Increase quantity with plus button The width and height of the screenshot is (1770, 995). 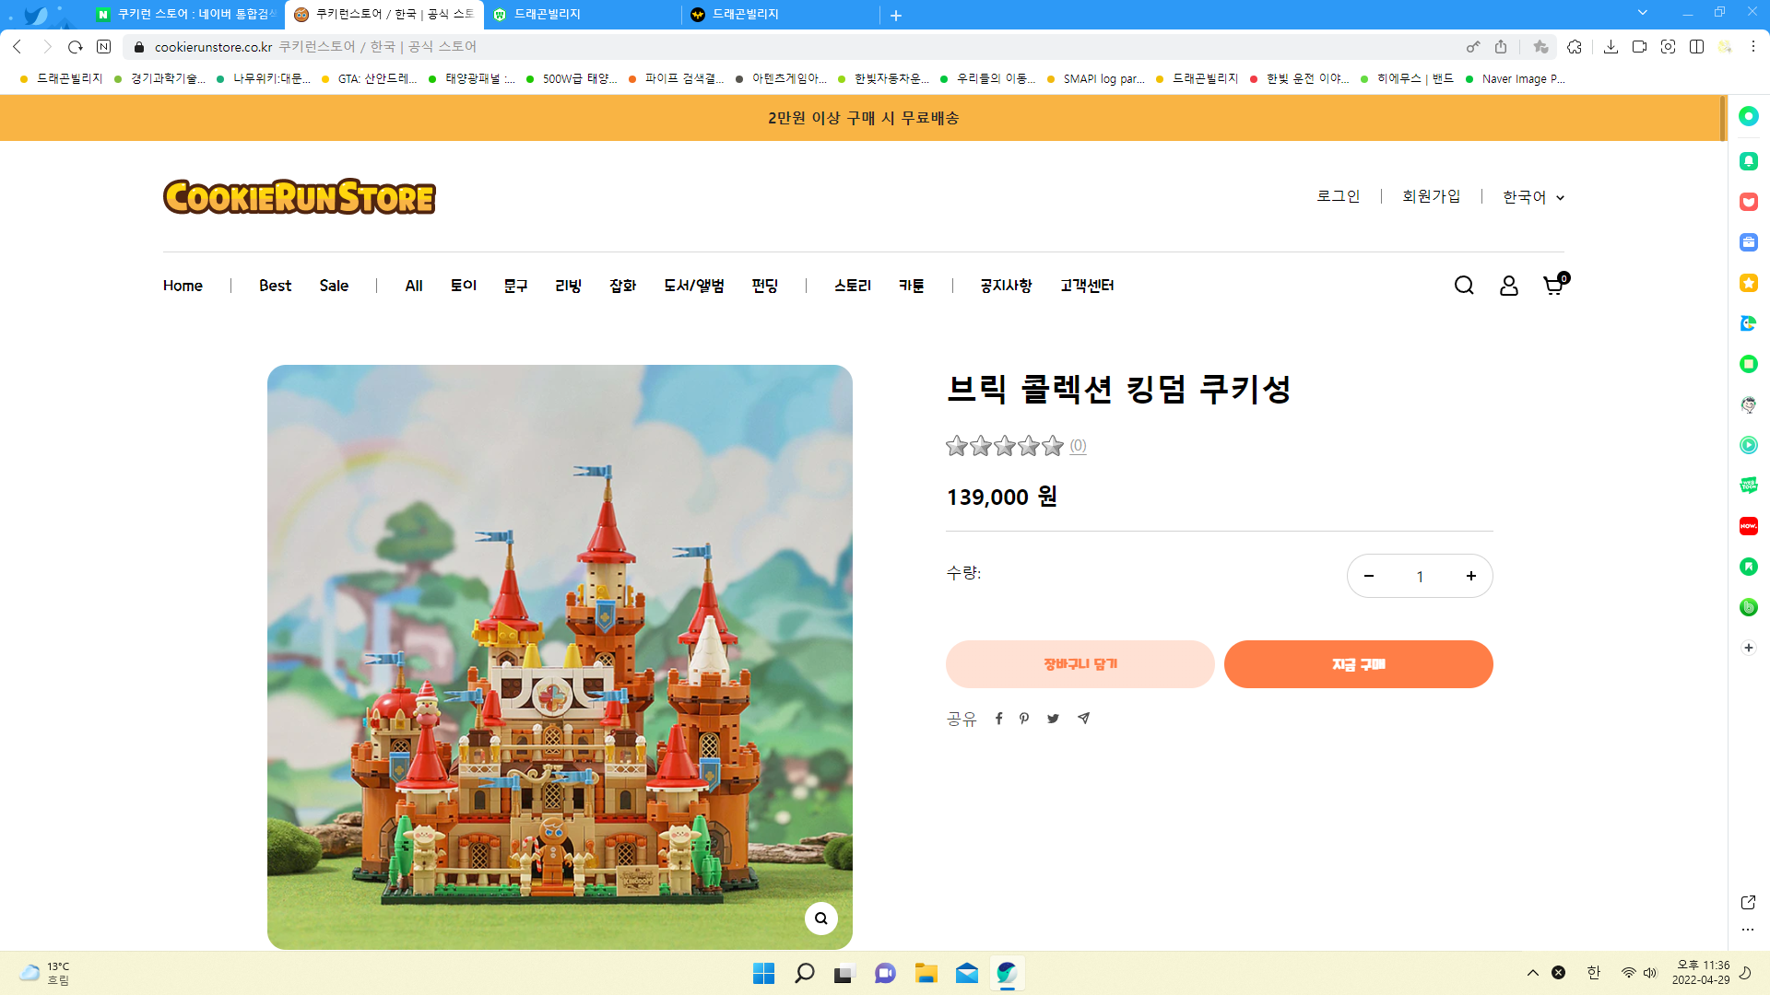(x=1471, y=576)
